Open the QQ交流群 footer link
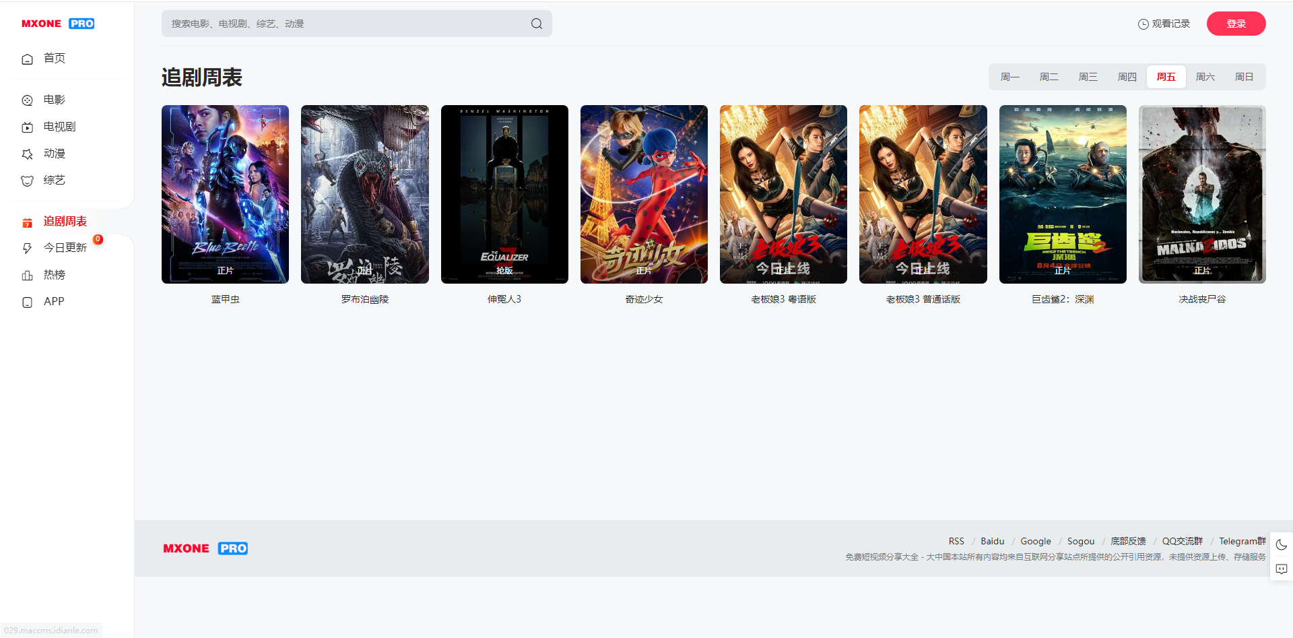The height and width of the screenshot is (638, 1293). (x=1182, y=541)
